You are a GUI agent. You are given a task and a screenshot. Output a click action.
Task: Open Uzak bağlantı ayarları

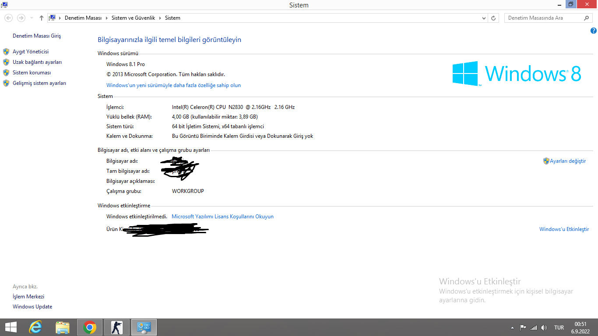[37, 62]
